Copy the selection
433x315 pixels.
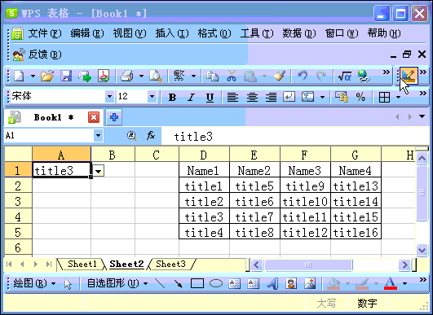pos(212,76)
